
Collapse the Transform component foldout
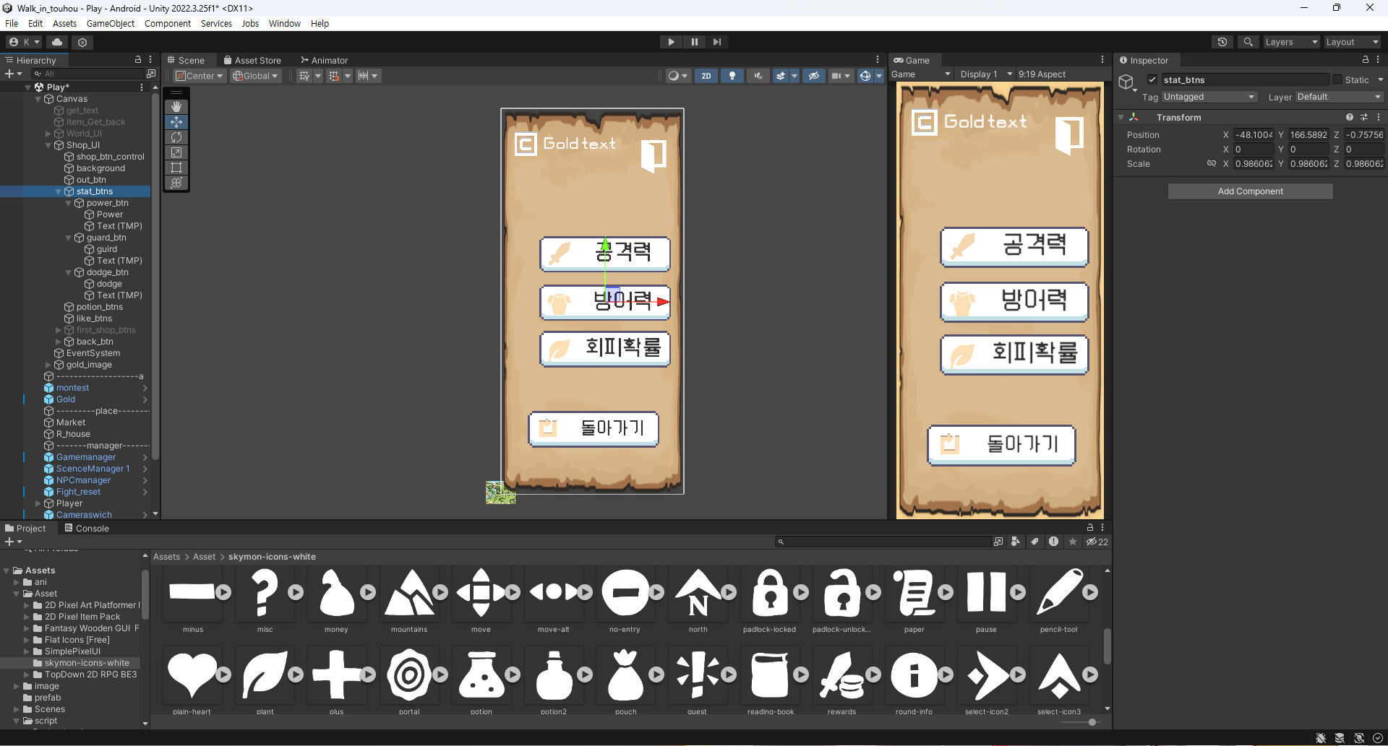tap(1121, 117)
